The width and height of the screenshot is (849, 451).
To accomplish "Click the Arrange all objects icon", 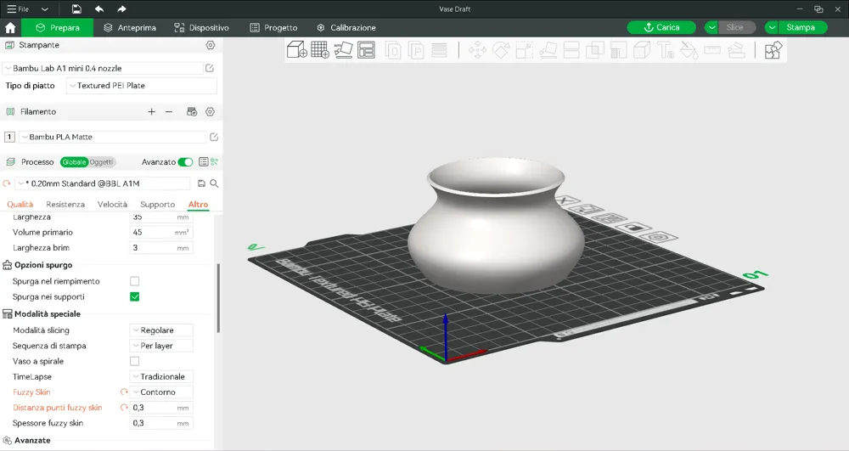I will point(367,50).
